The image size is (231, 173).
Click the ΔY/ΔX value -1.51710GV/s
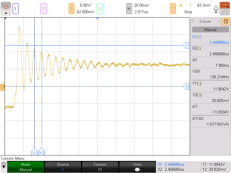pos(217,124)
